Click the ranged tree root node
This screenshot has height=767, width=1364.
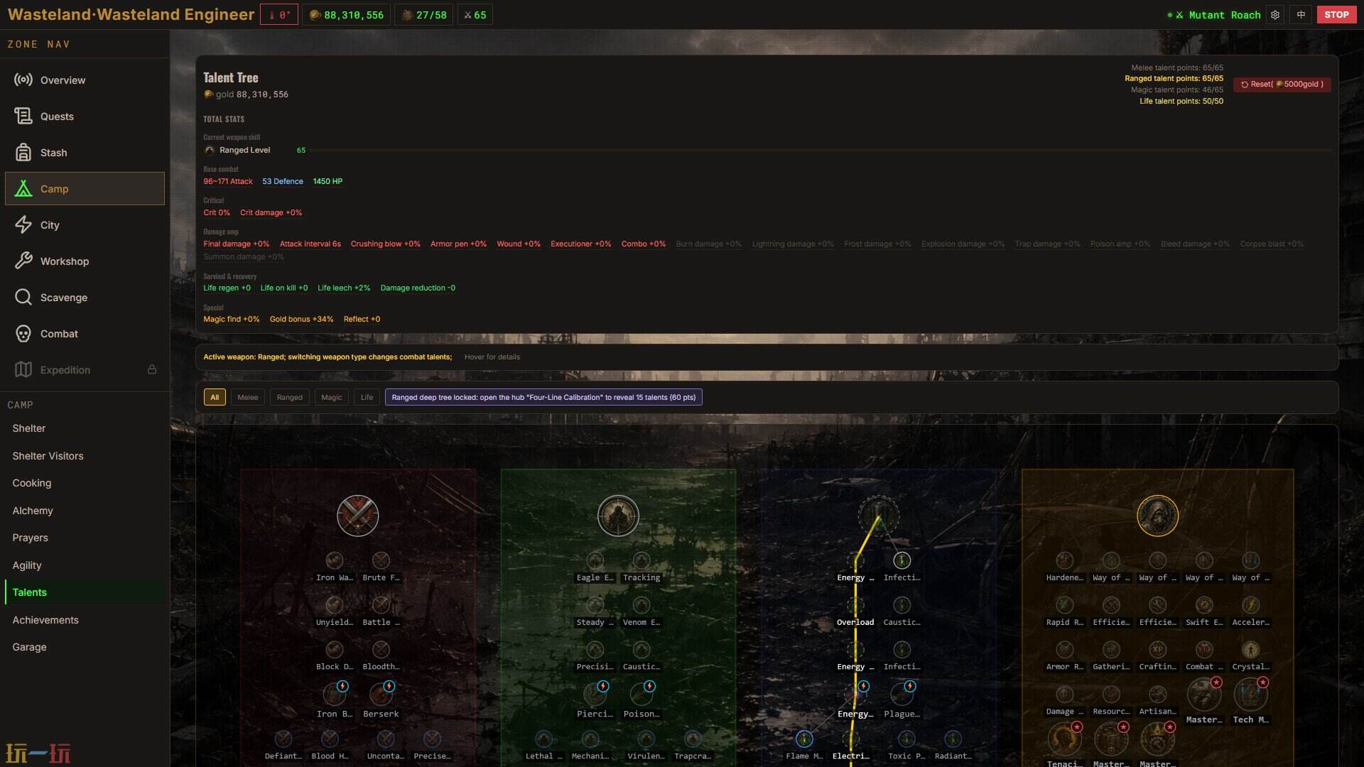[x=618, y=516]
